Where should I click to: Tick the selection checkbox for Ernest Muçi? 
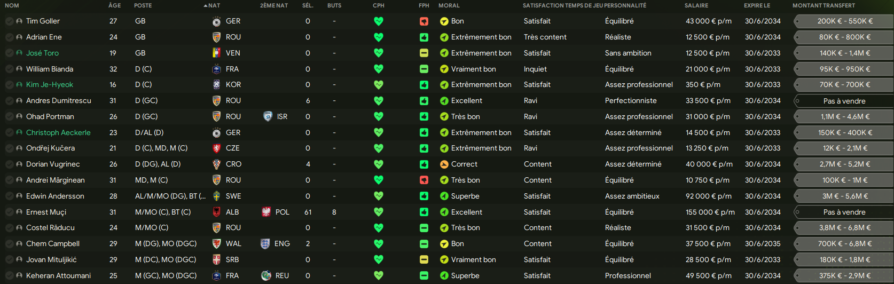click(9, 212)
